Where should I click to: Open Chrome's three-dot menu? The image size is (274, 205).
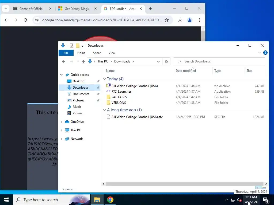point(199,20)
